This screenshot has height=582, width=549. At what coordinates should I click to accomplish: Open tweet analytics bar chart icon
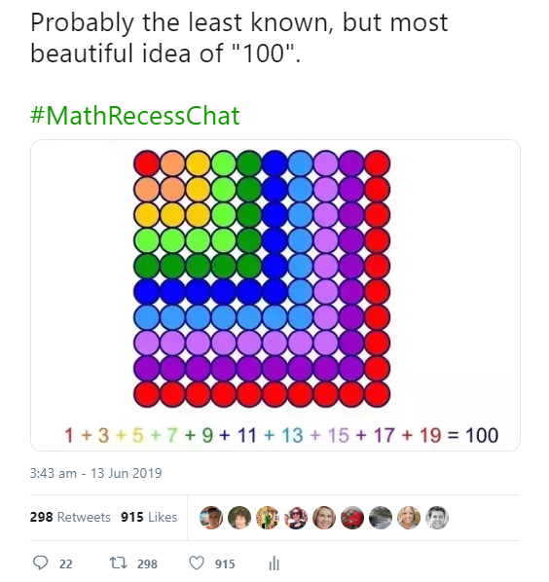click(274, 564)
